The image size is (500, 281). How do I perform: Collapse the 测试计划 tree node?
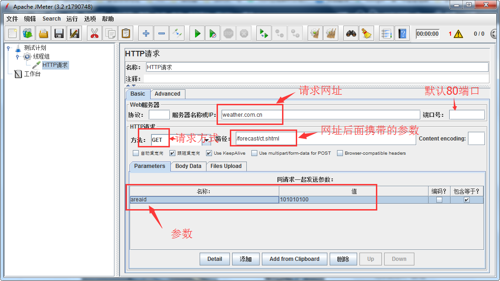[9, 48]
